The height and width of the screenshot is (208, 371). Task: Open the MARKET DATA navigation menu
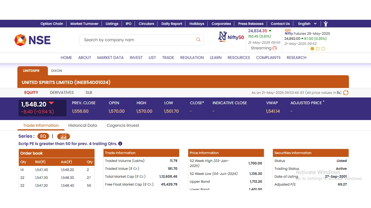tap(110, 58)
